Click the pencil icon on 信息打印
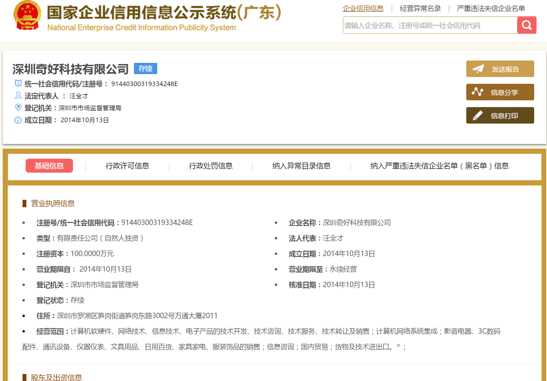Screen dimensions: 547x381 click(478, 115)
